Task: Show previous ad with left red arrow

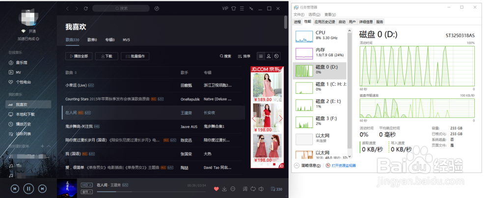Action: click(x=254, y=119)
